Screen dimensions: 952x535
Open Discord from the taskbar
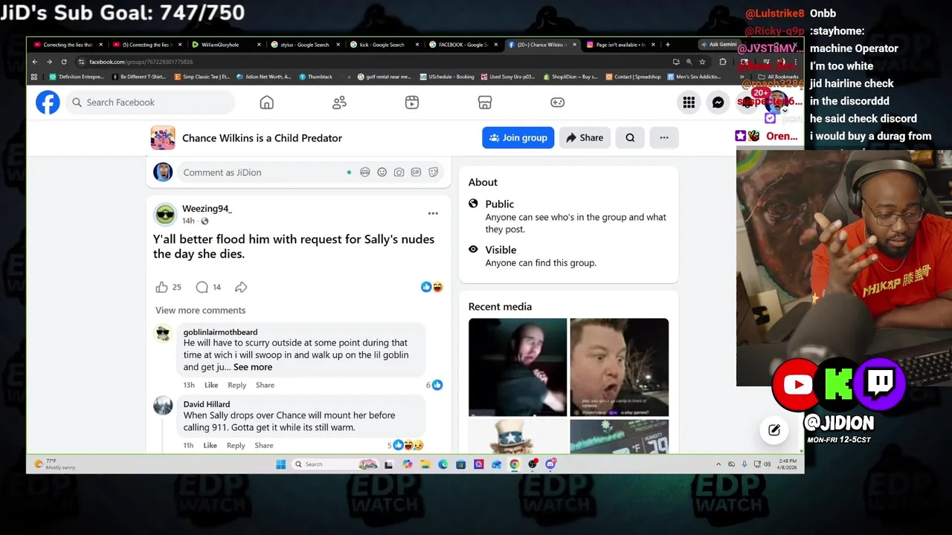coord(550,464)
